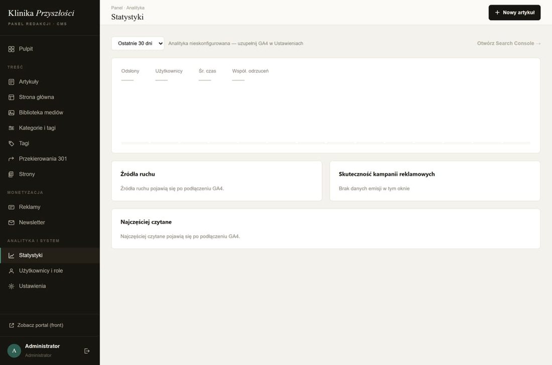The width and height of the screenshot is (552, 365).
Task: Click the Artykuły document icon
Action: (x=11, y=82)
